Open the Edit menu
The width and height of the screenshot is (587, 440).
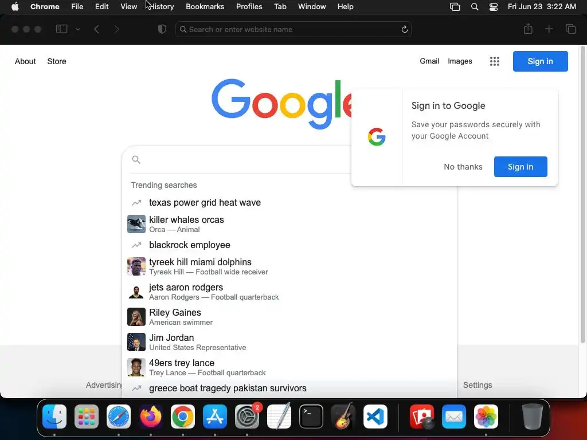101,6
